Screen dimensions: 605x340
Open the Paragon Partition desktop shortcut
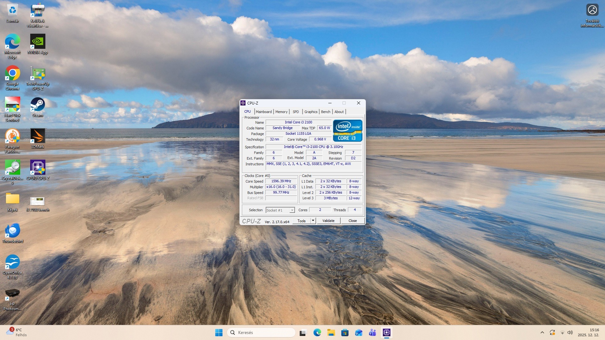point(12,136)
